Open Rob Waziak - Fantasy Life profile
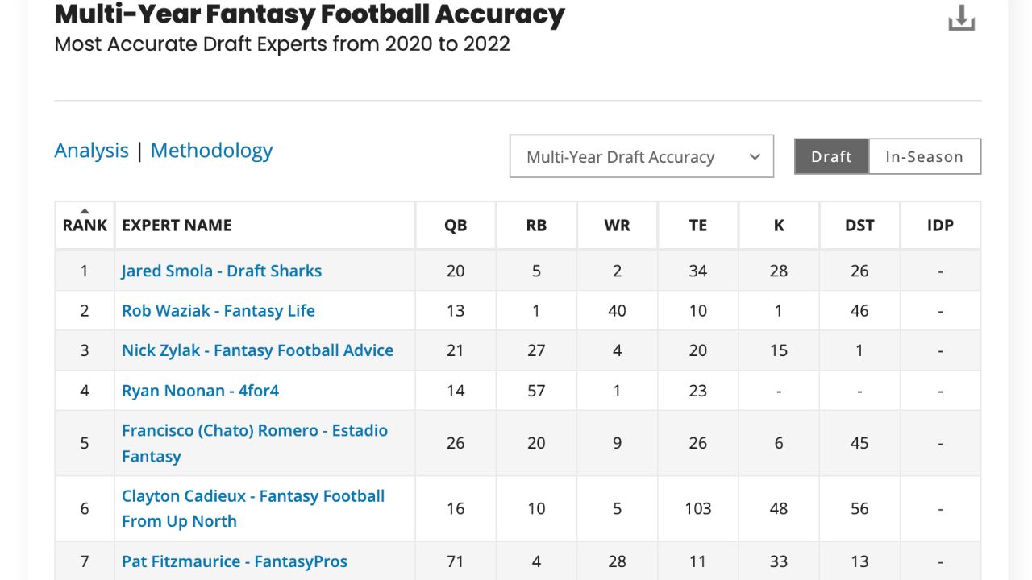Viewport: 1032px width, 580px height. click(x=218, y=310)
